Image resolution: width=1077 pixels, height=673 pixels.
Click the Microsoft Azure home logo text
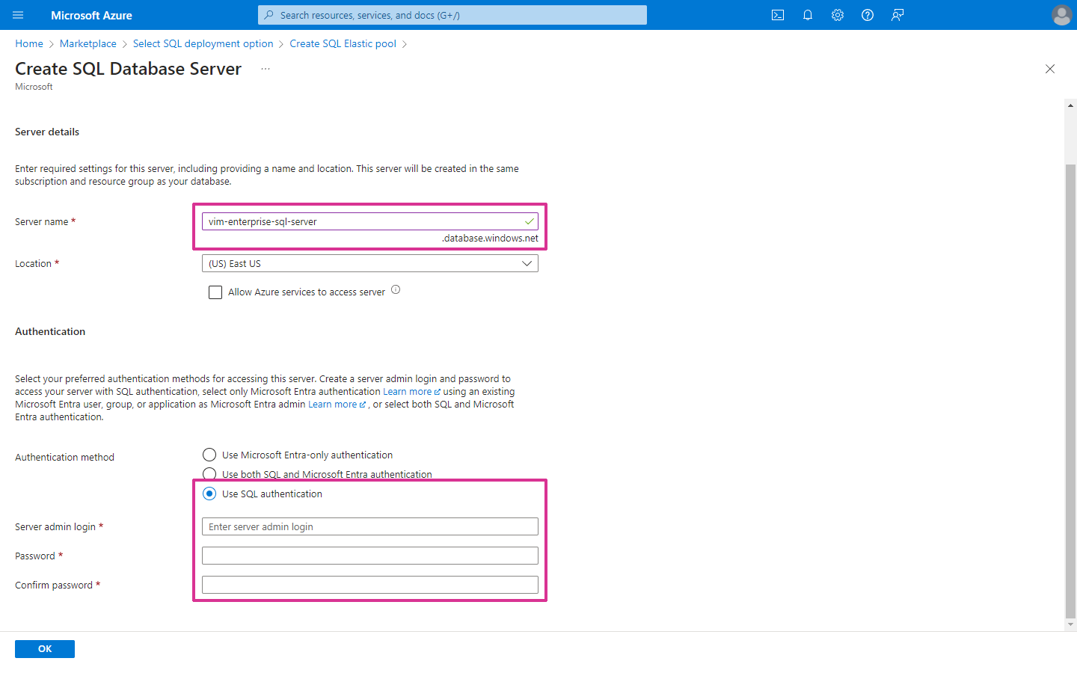(91, 15)
